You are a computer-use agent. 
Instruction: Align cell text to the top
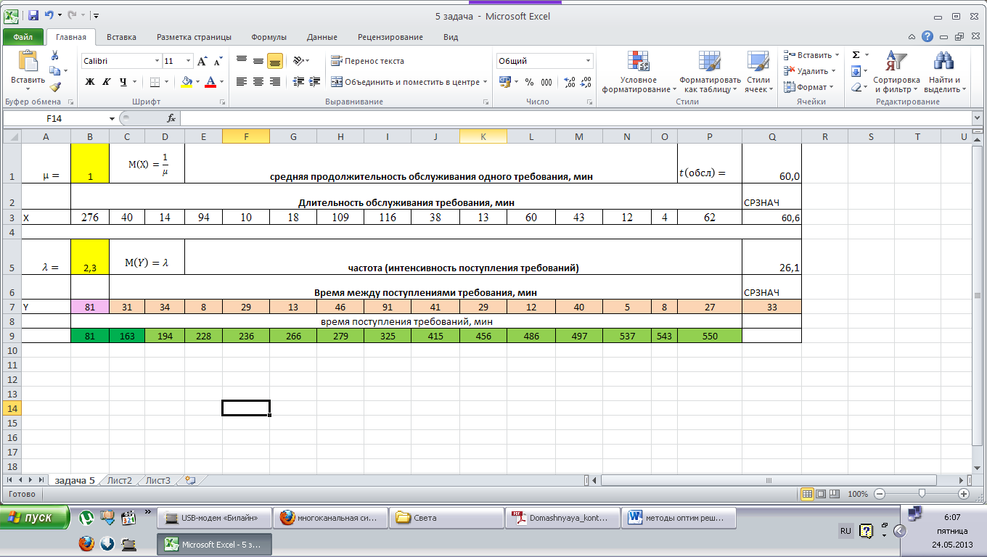(x=242, y=61)
